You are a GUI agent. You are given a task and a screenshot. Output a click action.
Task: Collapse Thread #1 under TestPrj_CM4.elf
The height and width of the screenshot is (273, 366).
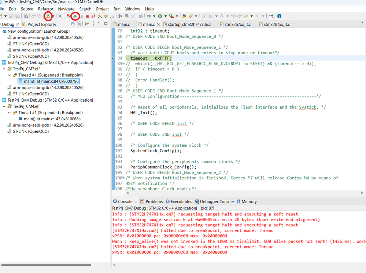10,113
